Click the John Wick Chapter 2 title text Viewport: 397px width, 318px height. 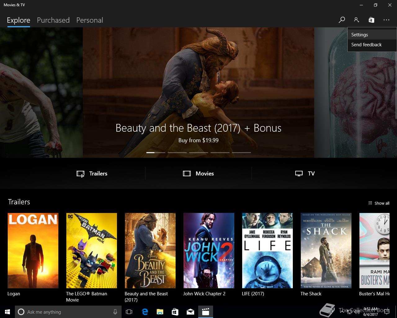(x=204, y=294)
